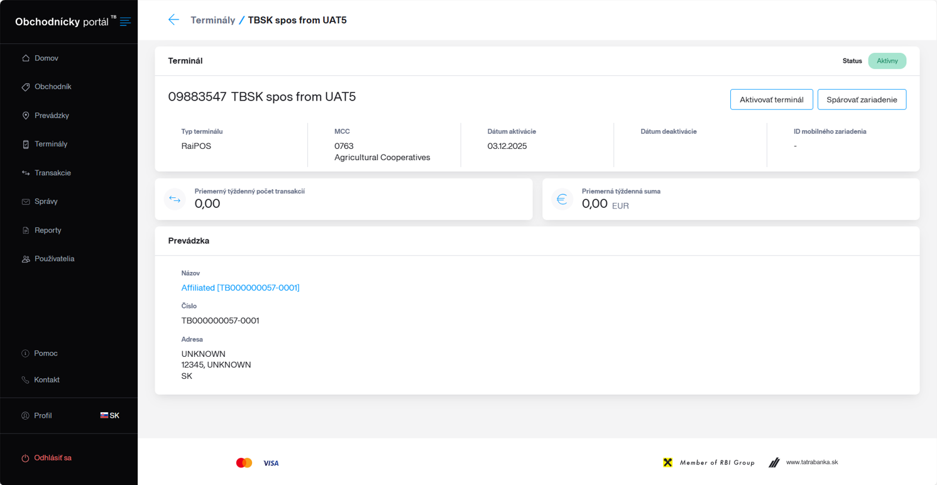
Task: Click the Používatelia people icon
Action: pyautogui.click(x=26, y=259)
